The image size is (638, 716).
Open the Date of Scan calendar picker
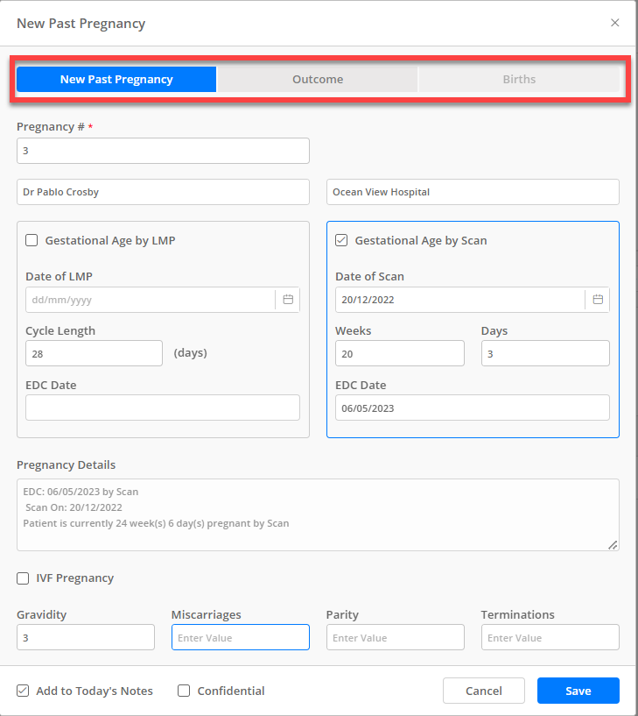pyautogui.click(x=598, y=299)
